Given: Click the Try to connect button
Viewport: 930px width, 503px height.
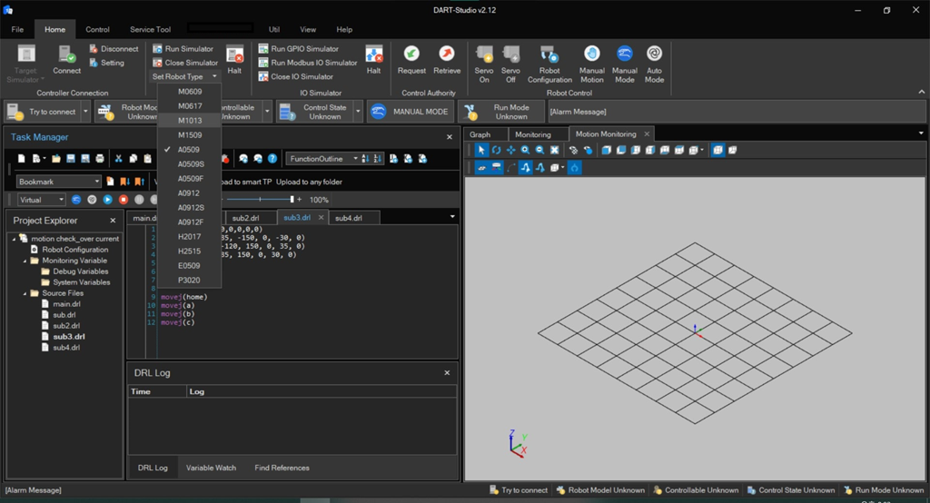Looking at the screenshot, I should coord(43,112).
